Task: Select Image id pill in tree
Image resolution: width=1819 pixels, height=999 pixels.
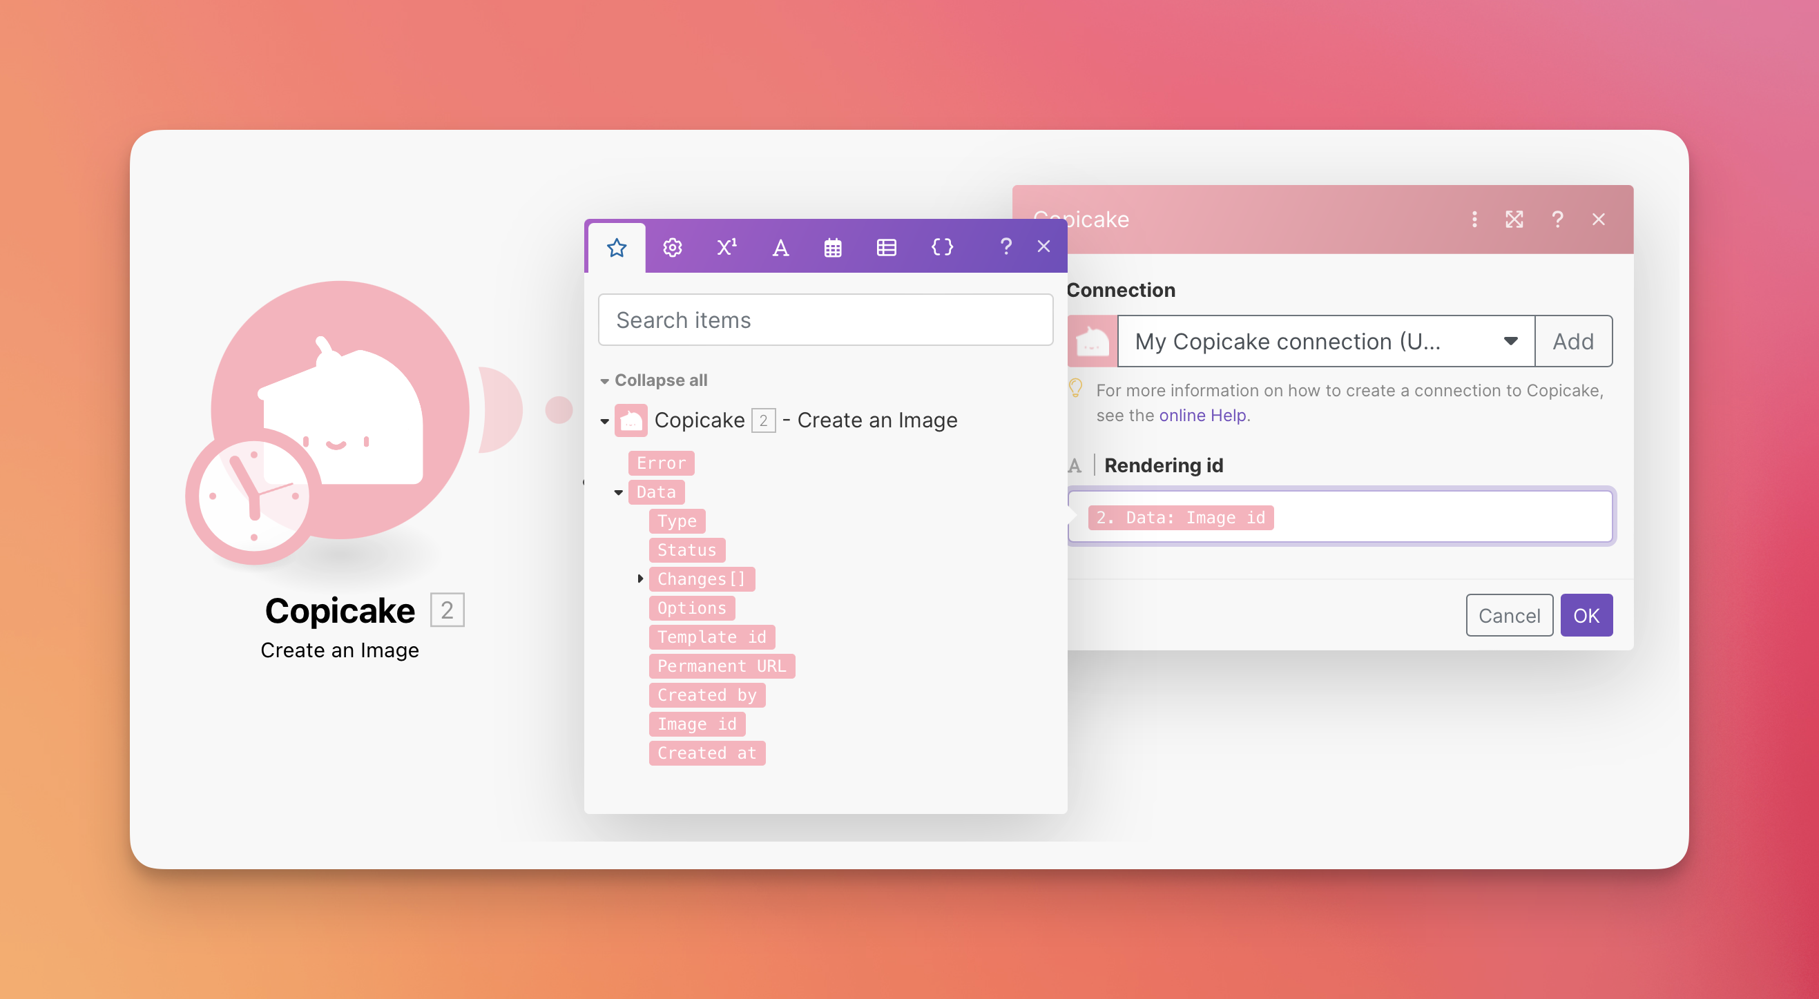Action: [x=697, y=724]
